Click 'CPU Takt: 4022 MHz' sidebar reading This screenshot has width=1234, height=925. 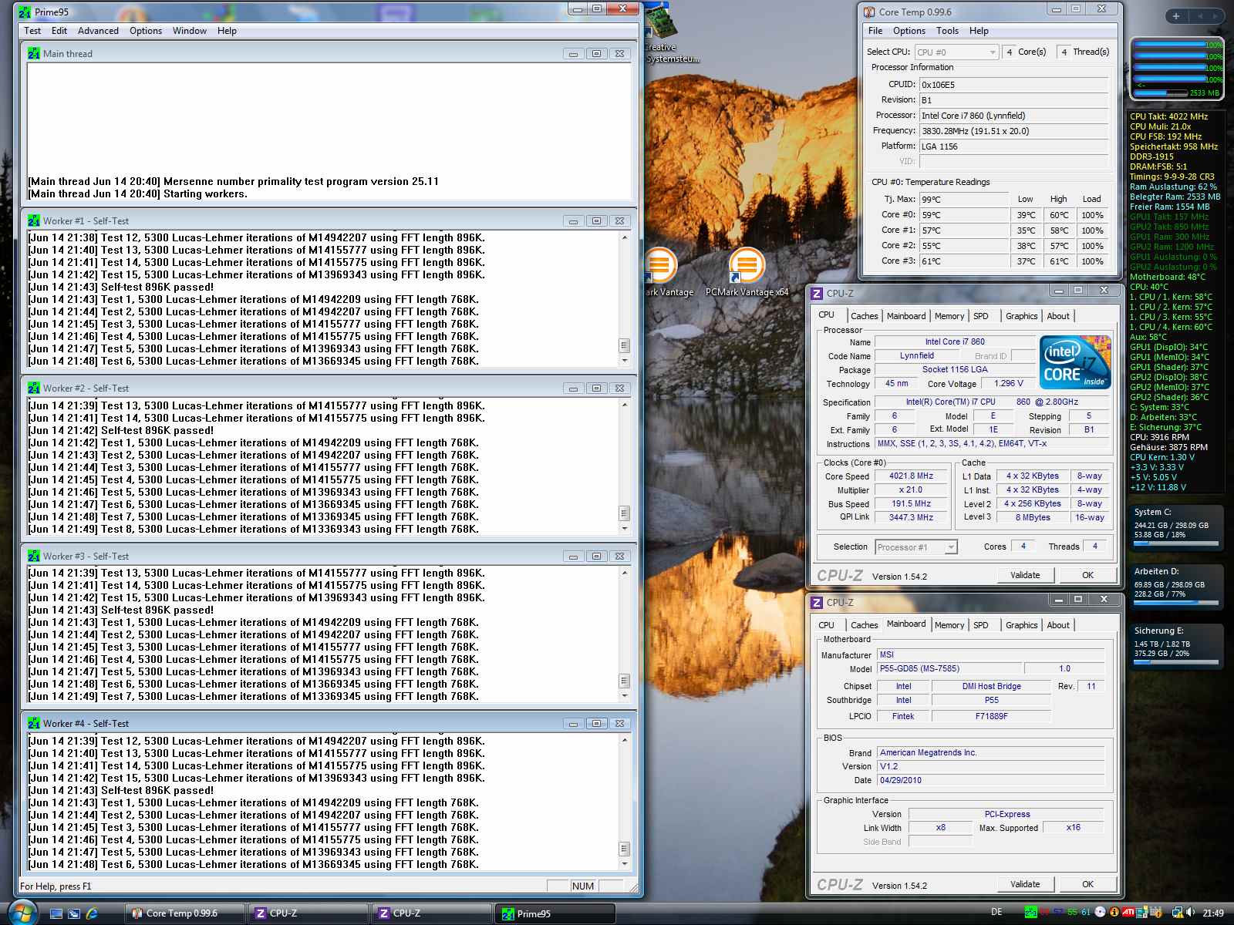point(1168,116)
